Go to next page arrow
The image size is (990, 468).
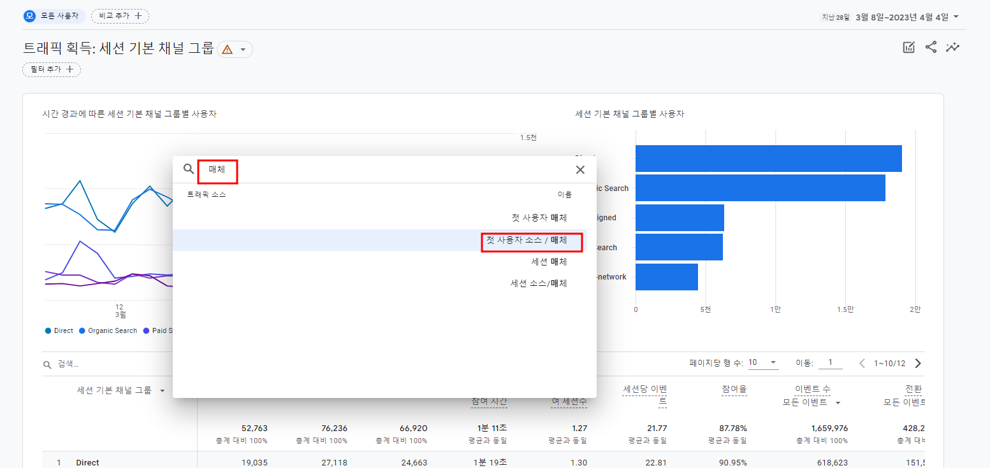pos(918,364)
